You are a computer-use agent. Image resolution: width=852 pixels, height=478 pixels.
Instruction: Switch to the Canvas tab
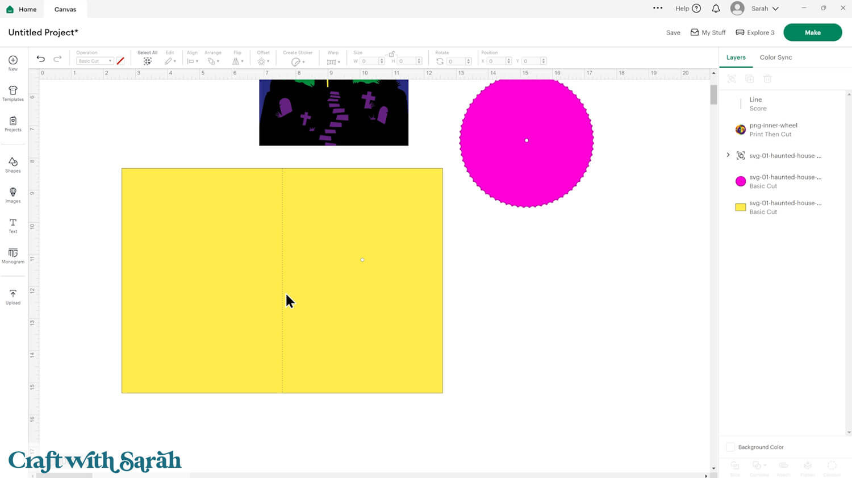coord(65,9)
